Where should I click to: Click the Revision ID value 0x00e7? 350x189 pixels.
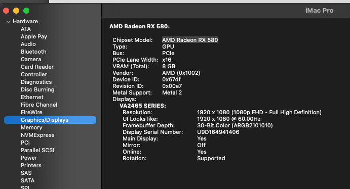172,86
